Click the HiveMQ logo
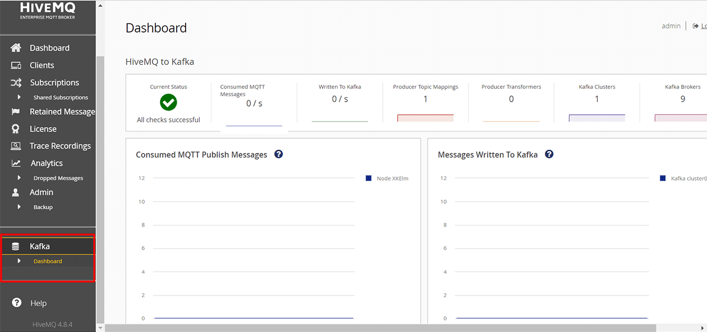The image size is (707, 332). point(47,10)
